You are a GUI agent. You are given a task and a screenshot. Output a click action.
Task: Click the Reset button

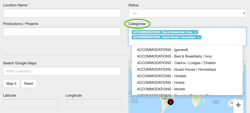[x=28, y=84]
